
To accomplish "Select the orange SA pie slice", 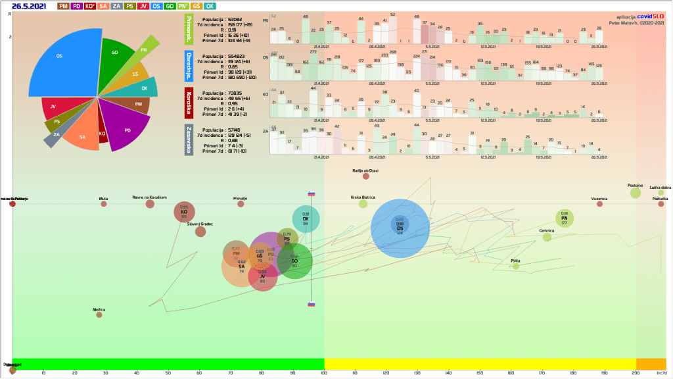I will click(x=82, y=135).
